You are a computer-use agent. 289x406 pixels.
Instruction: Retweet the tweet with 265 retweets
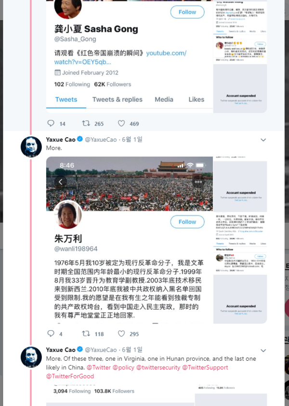[x=86, y=123]
